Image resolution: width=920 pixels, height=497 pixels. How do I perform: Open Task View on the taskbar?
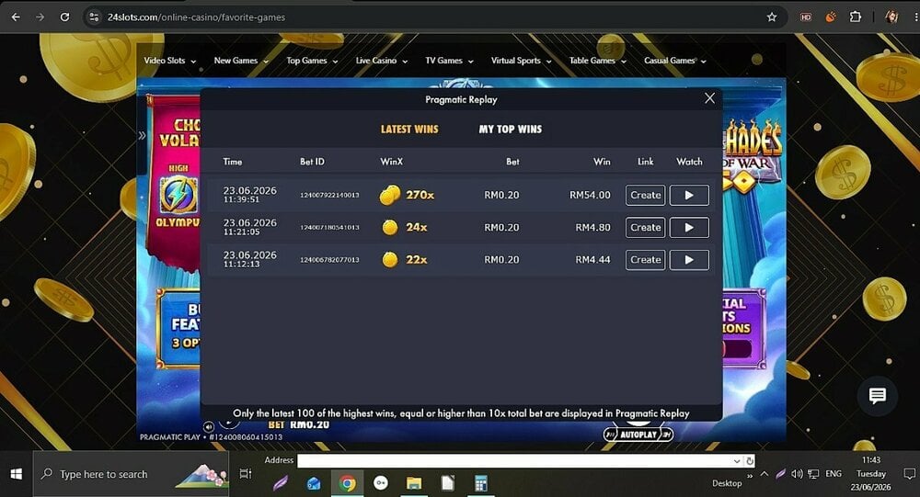click(x=246, y=473)
